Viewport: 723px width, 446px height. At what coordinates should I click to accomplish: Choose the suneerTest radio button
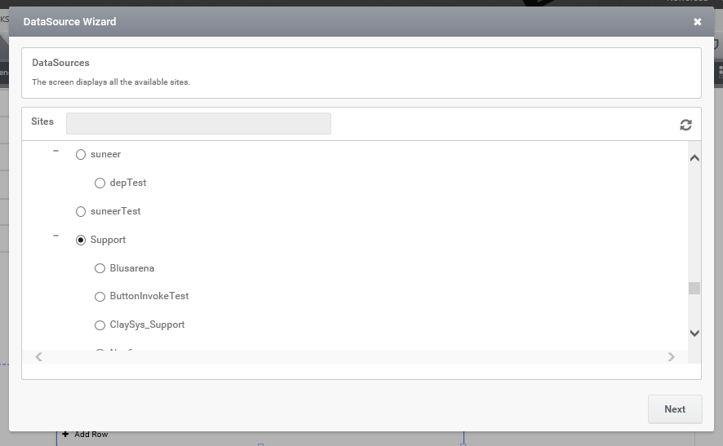(81, 211)
